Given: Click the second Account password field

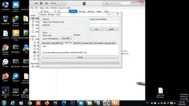Looking at the screenshot, I should 104,25.
